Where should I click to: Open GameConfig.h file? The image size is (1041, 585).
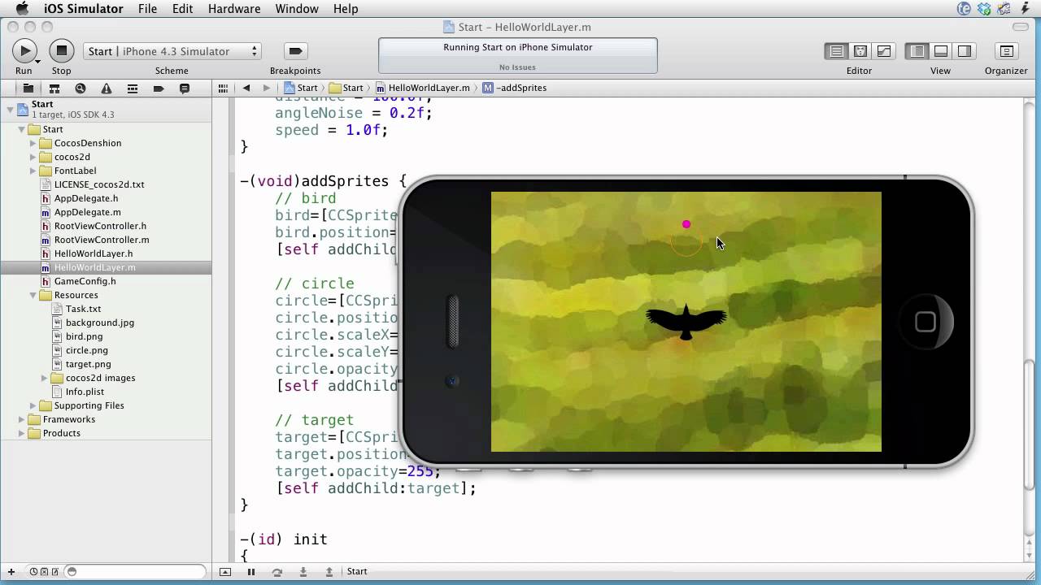85,281
